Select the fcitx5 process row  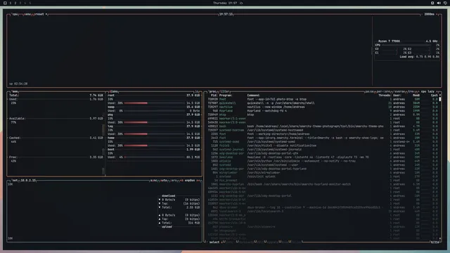(x=323, y=145)
